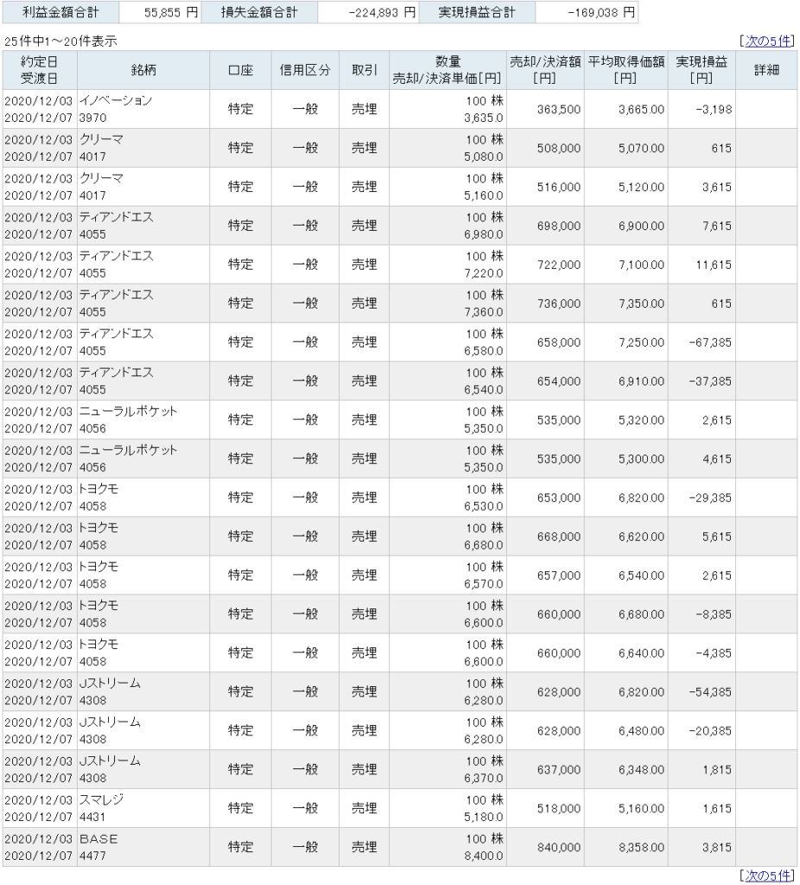Click the 信用区分 column header
This screenshot has height=885, width=800.
point(305,70)
